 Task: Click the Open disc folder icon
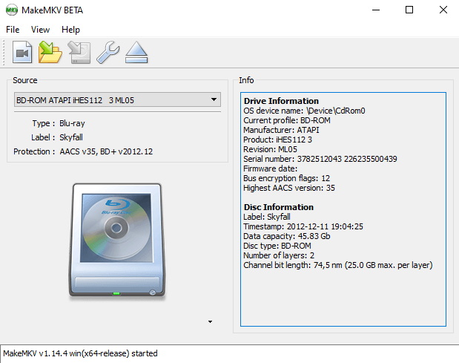pos(50,53)
